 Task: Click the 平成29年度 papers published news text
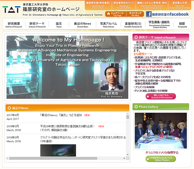67,128
